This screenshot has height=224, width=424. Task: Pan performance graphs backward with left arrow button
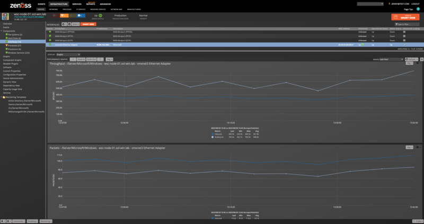[73, 59]
